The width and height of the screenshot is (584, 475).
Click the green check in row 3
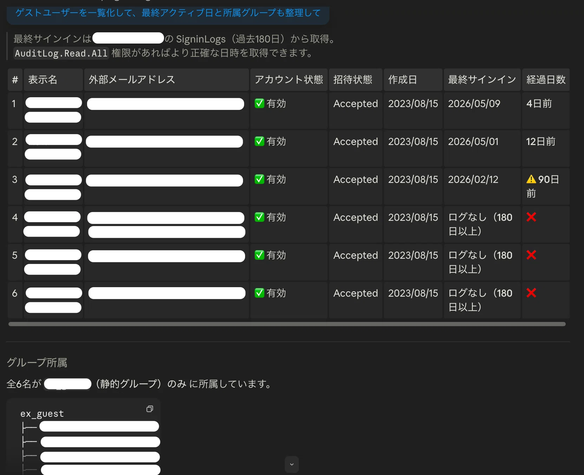tap(260, 179)
